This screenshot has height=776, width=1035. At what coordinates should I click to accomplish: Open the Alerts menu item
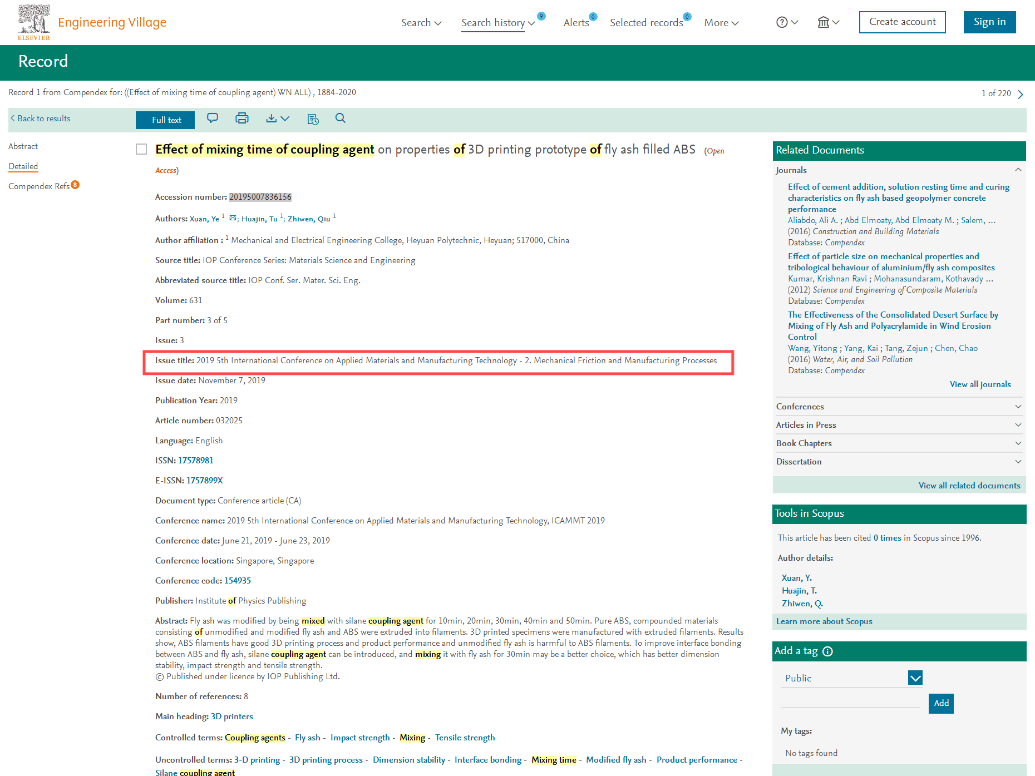click(576, 23)
